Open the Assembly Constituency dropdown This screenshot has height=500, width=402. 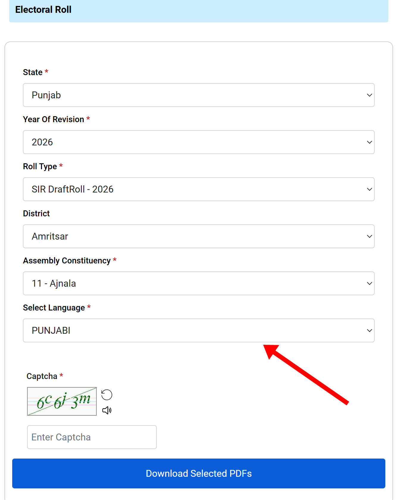198,283
